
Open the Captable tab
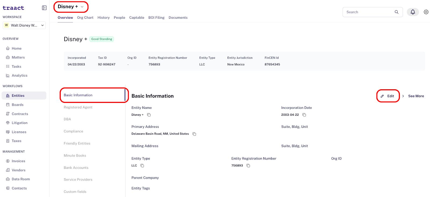point(137,18)
